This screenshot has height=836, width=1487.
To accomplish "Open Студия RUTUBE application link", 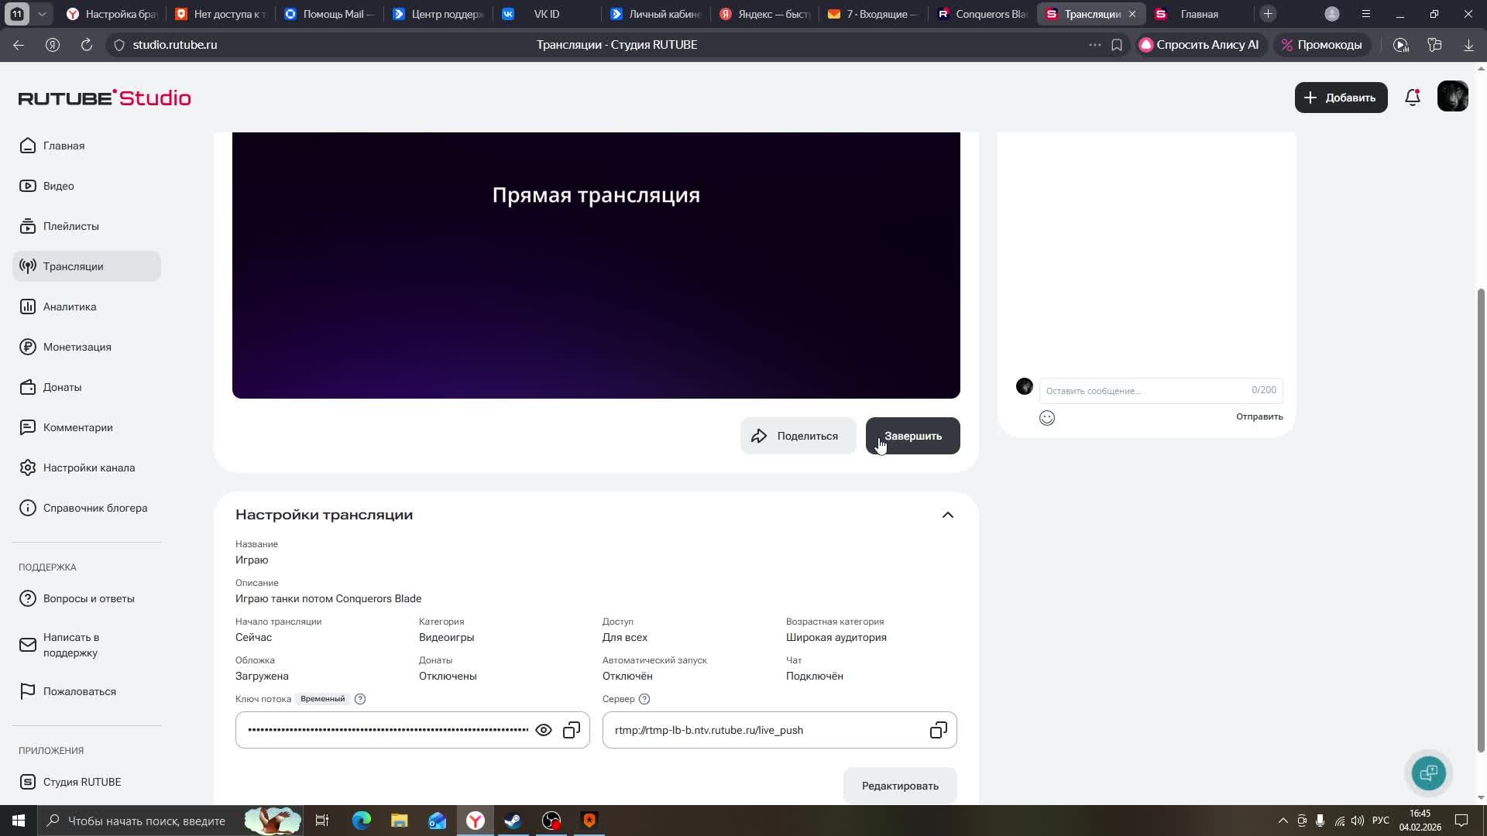I will [x=87, y=782].
